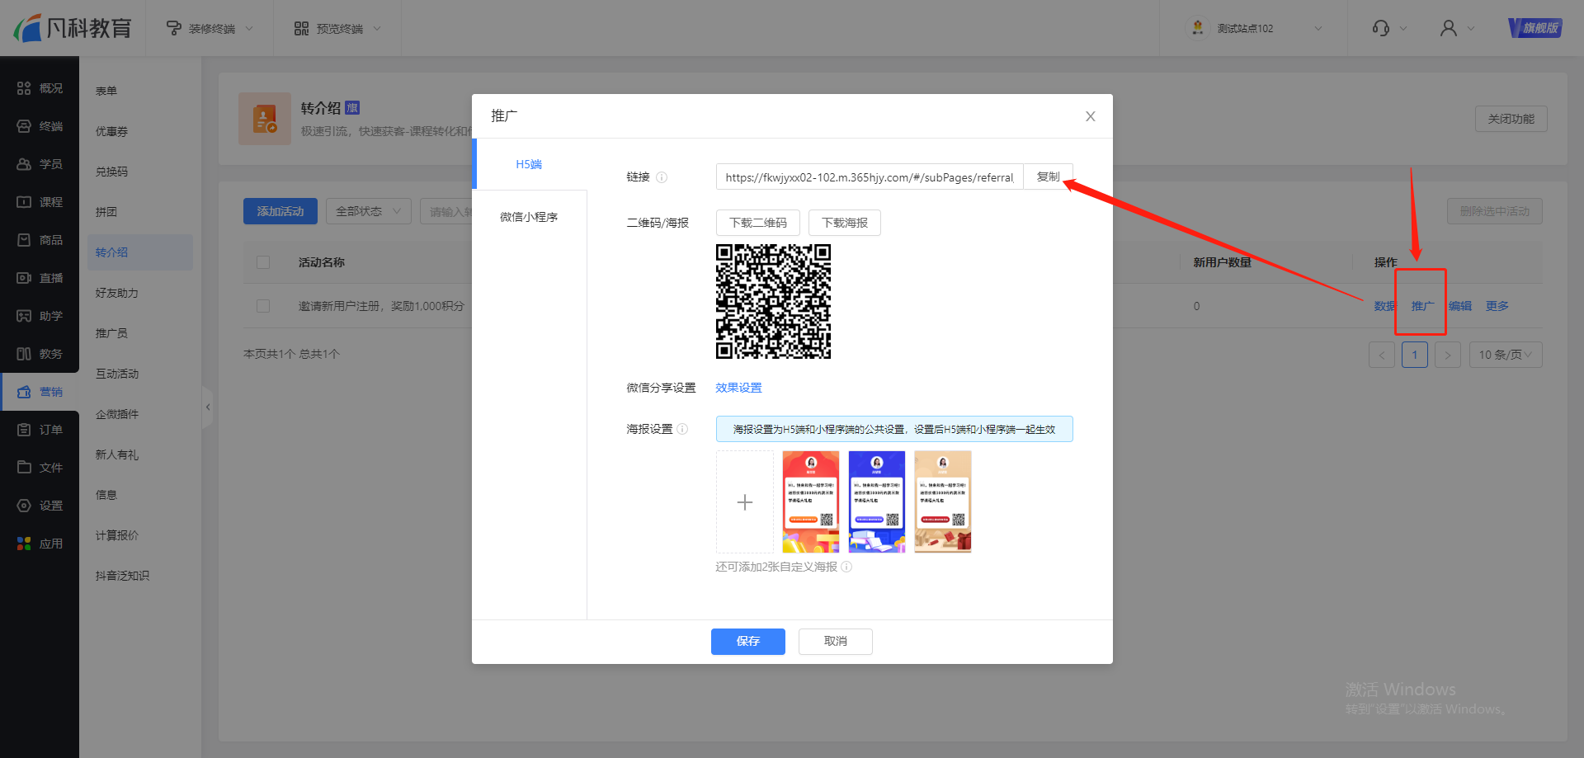Expand the 装修终端 dropdown

click(210, 28)
